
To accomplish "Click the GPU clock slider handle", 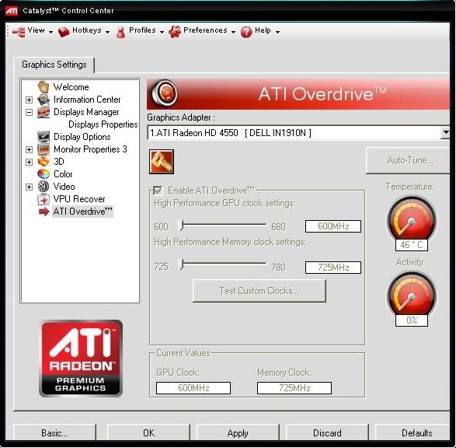I will pyautogui.click(x=182, y=226).
